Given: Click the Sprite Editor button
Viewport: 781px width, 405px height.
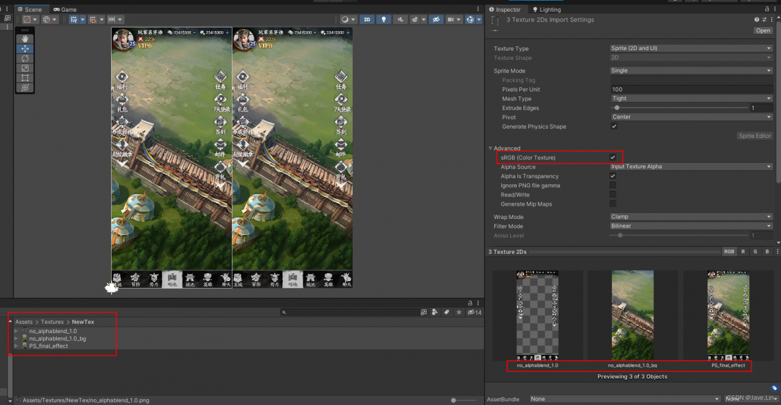Looking at the screenshot, I should point(755,136).
